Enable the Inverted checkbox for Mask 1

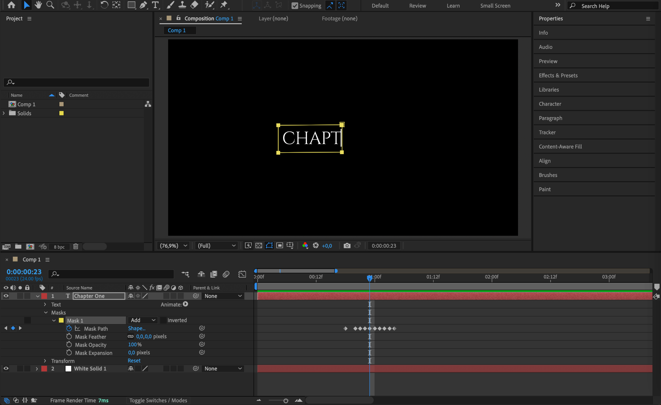pos(163,320)
